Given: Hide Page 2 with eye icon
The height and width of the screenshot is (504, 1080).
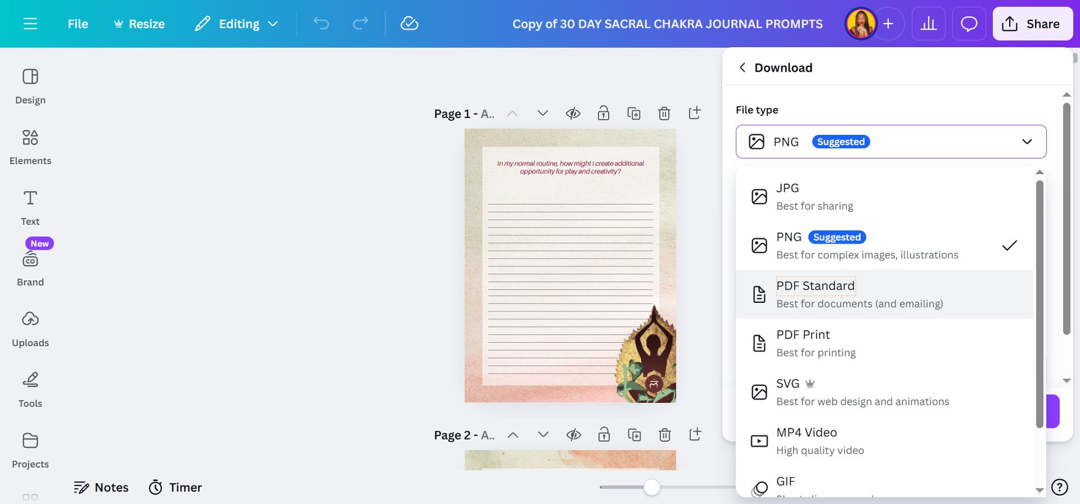Looking at the screenshot, I should (574, 435).
